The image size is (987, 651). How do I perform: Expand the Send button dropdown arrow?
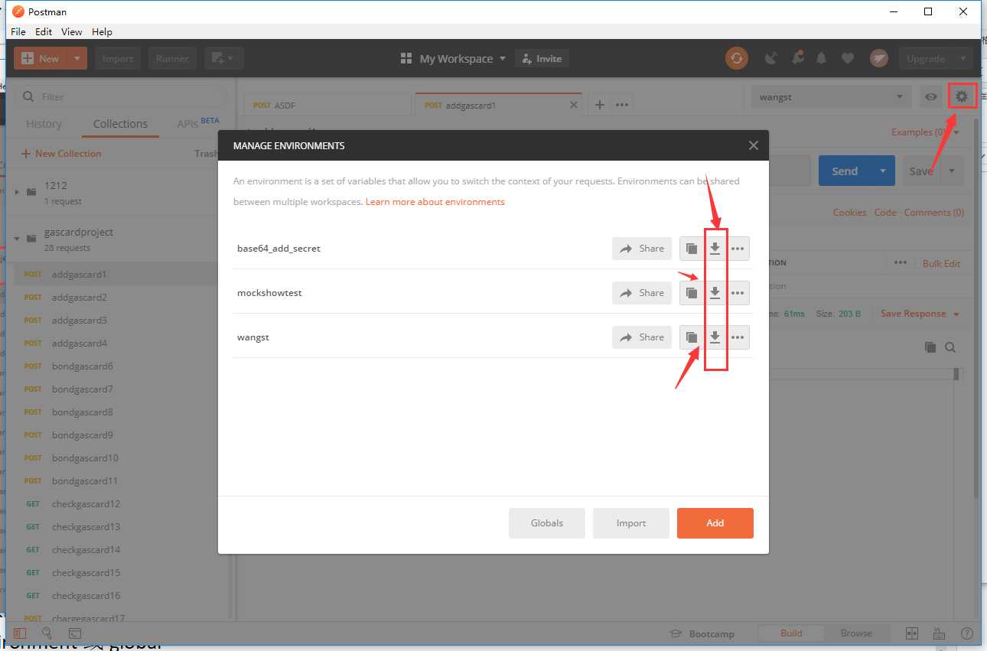click(883, 171)
